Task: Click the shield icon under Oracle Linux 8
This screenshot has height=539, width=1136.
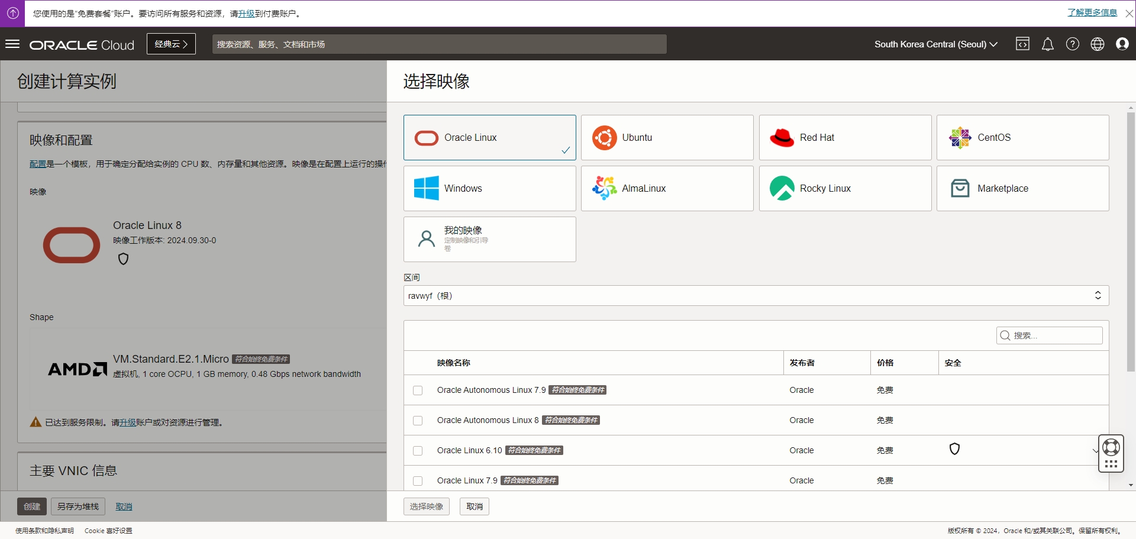Action: [123, 259]
